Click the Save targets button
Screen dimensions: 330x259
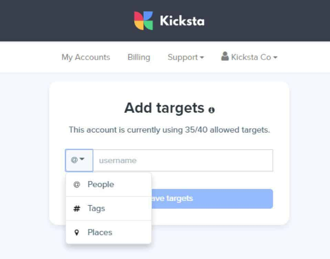[212, 199]
